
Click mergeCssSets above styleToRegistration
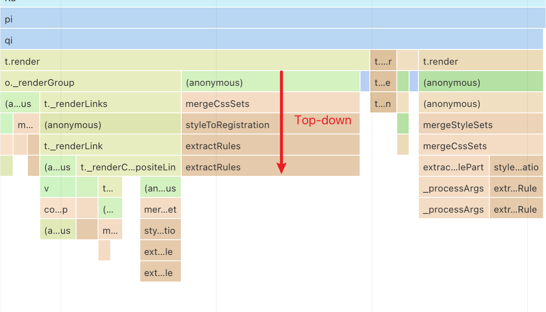pyautogui.click(x=270, y=102)
